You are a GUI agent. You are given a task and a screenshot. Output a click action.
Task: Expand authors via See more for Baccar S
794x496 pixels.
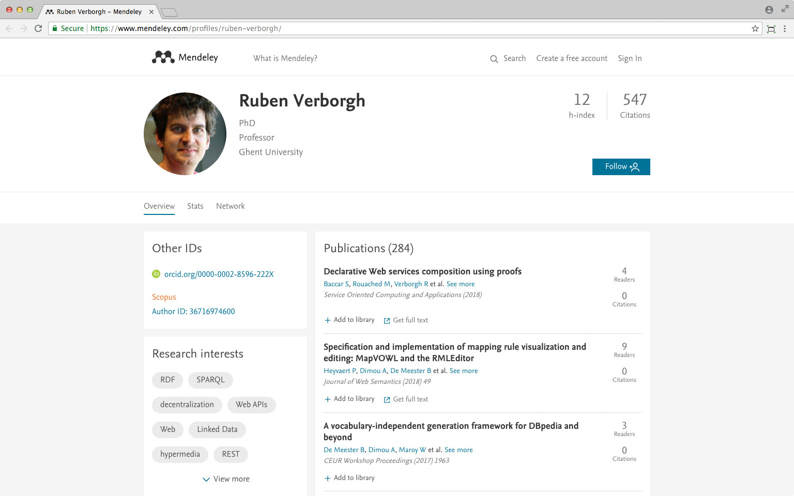pyautogui.click(x=461, y=284)
